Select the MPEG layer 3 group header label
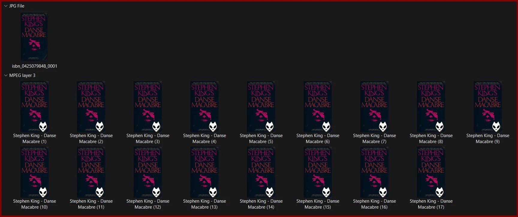This screenshot has width=518, height=217. pyautogui.click(x=22, y=75)
